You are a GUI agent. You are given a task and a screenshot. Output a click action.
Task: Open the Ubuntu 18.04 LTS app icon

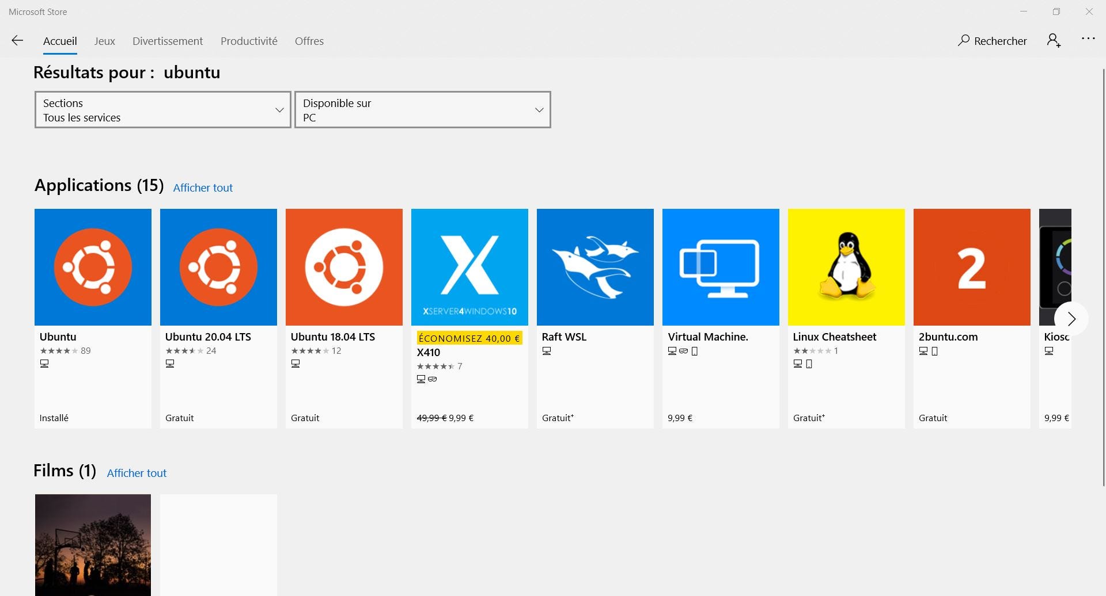[x=344, y=267]
